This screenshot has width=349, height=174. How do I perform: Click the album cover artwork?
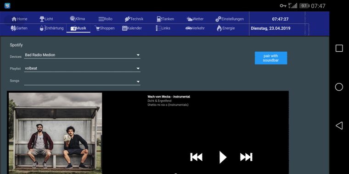55,133
